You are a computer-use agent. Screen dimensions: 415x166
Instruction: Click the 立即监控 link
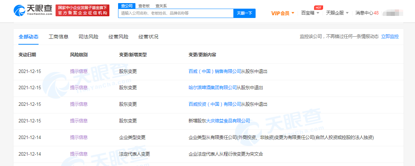click(390, 36)
